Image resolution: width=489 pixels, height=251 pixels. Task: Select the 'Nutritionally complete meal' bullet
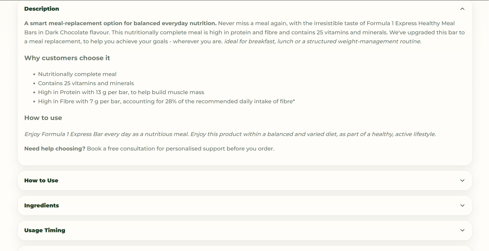click(77, 74)
